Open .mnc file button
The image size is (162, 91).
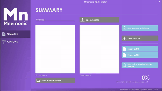pos(99,20)
